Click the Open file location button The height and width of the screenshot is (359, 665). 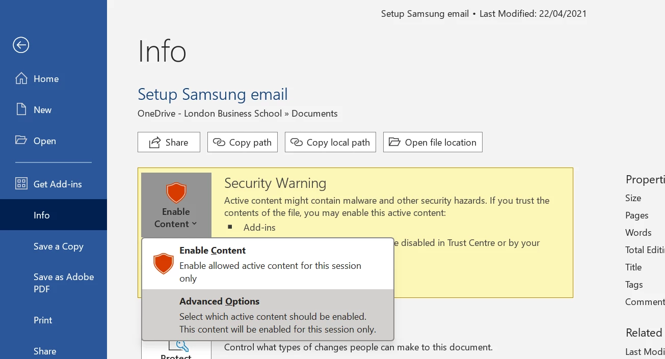[x=433, y=142]
